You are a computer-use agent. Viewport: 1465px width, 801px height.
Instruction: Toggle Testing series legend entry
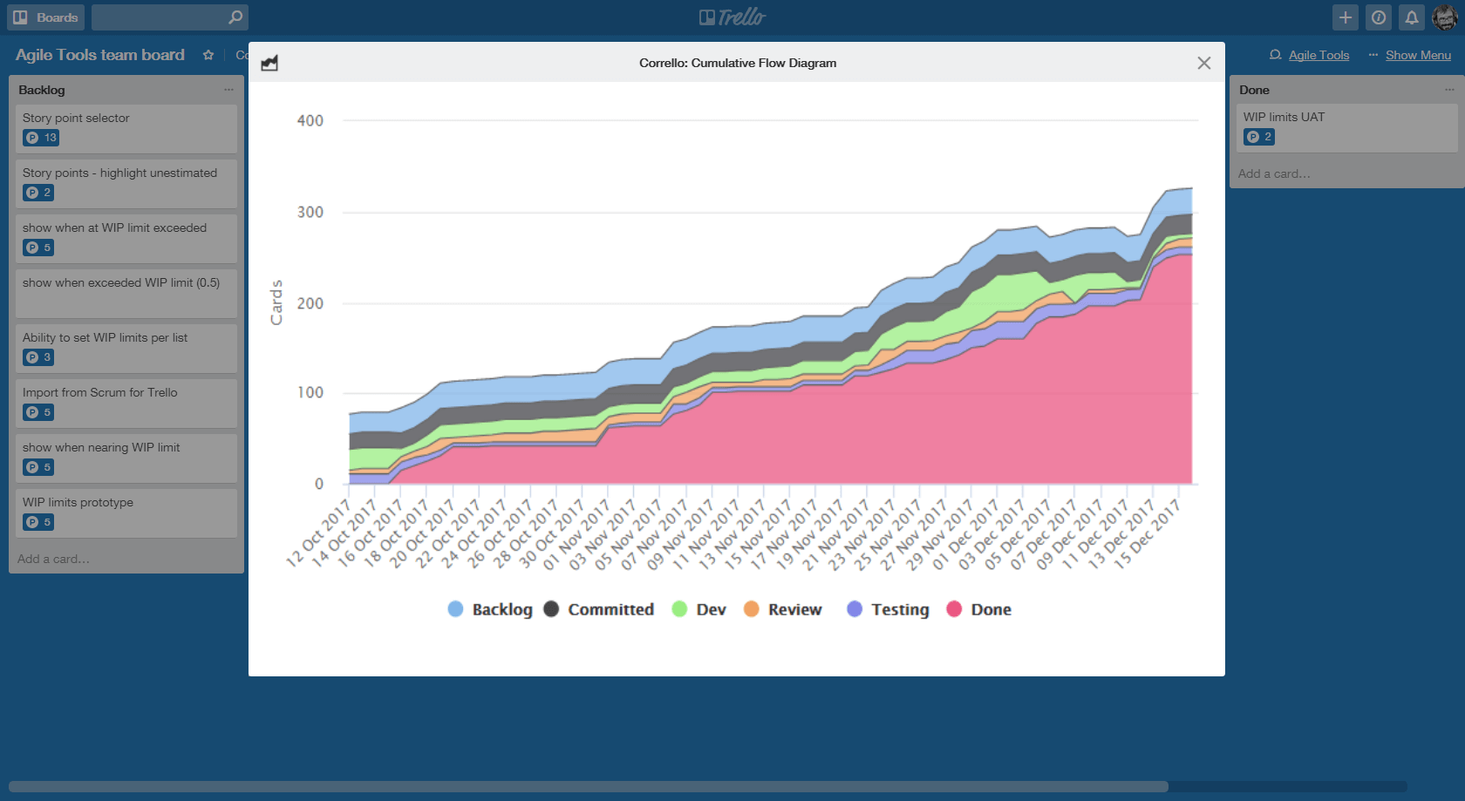[x=888, y=609]
